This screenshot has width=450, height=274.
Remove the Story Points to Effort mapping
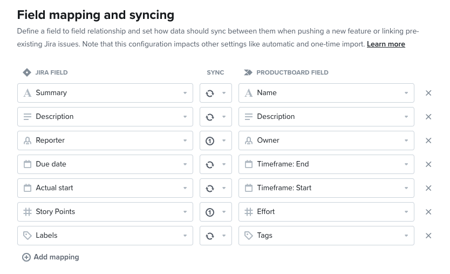pyautogui.click(x=428, y=212)
